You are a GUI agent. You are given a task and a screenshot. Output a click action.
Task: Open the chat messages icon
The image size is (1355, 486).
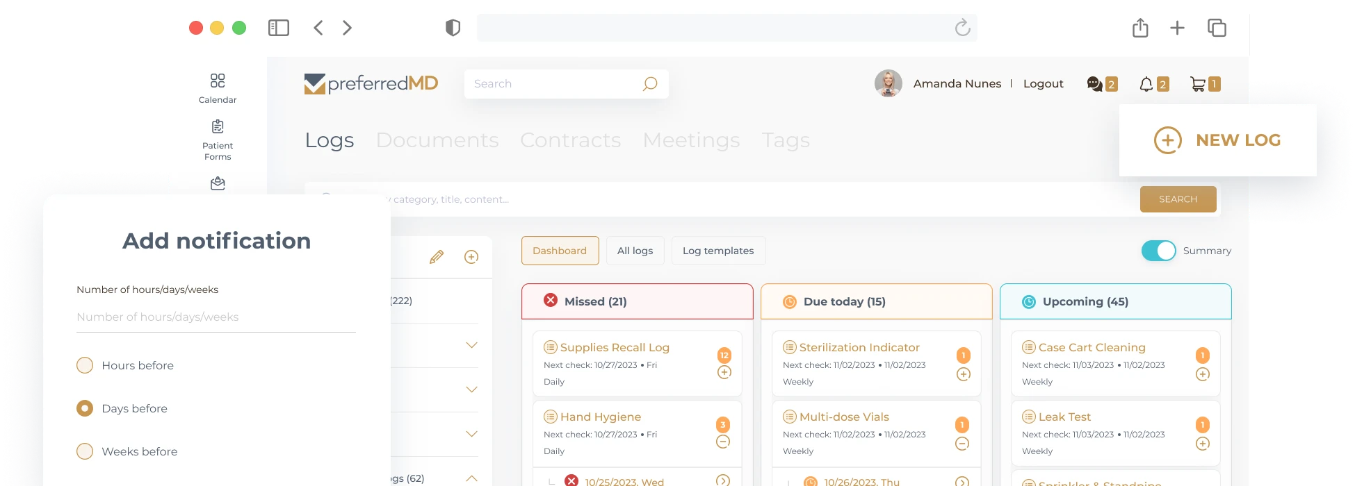[x=1094, y=84]
